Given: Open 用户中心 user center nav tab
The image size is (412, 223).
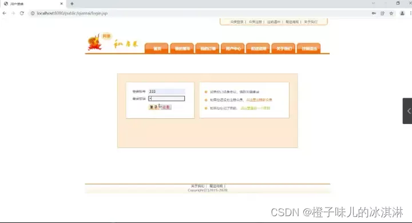Looking at the screenshot, I should (233, 49).
